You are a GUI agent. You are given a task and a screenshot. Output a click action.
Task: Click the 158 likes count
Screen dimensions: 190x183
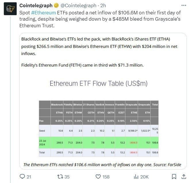click(106, 177)
